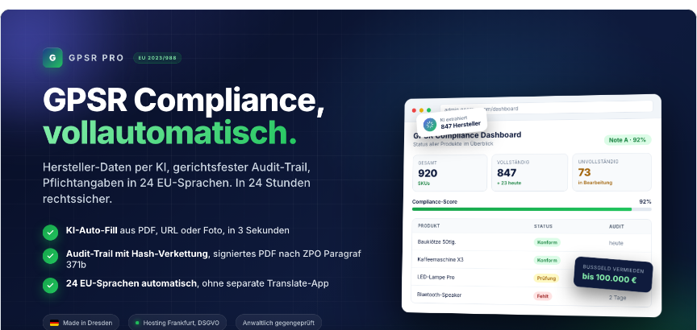Click the green window dot in dashboard mockup

[x=429, y=110]
